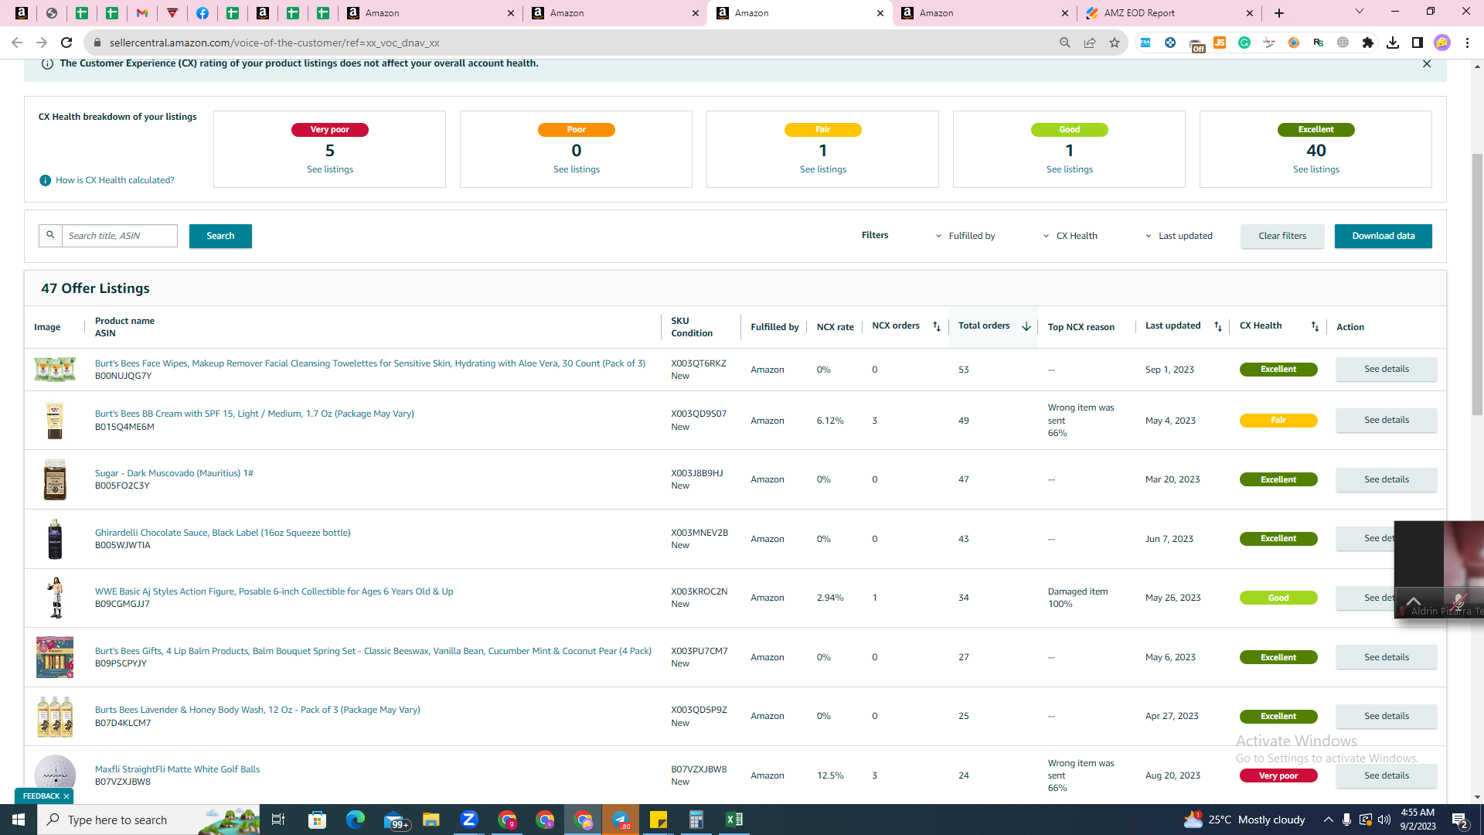See details for Burts Bees Lavender Body Wash
This screenshot has height=835, width=1484.
click(x=1387, y=717)
